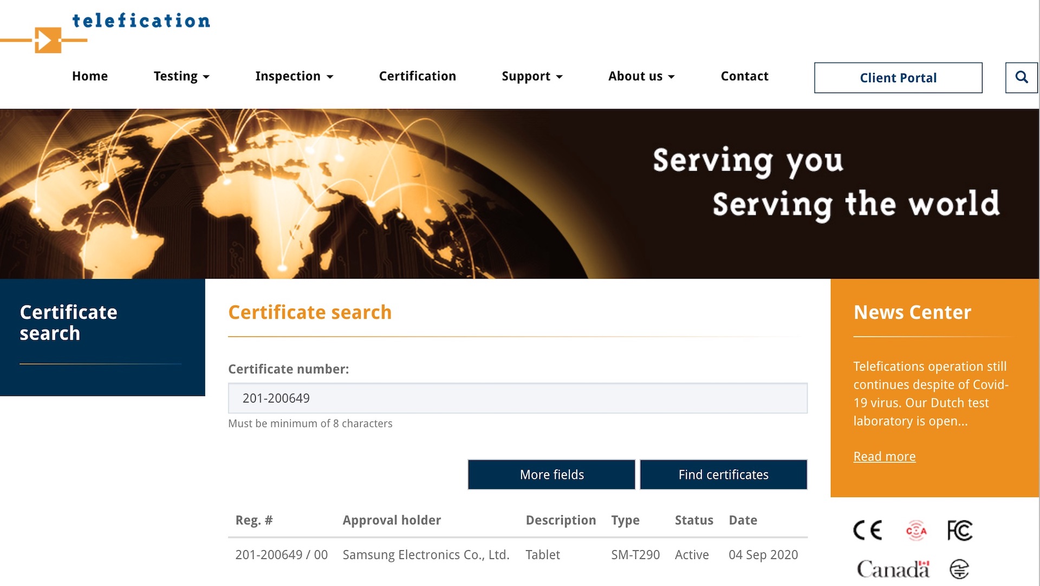
Task: Follow the Read more news link
Action: click(885, 457)
